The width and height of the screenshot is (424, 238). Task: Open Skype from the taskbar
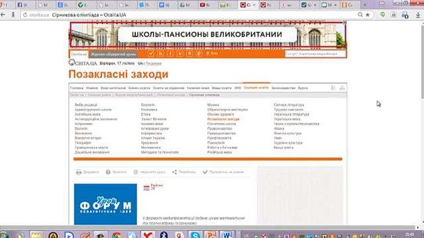coord(195,235)
